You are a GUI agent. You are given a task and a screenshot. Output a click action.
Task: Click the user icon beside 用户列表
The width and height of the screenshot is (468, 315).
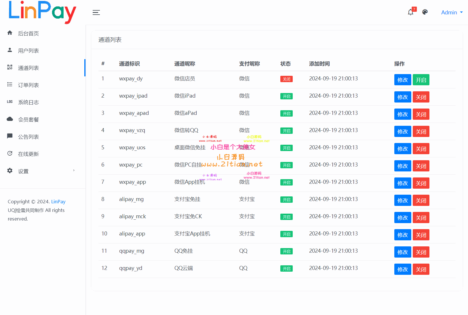(x=10, y=50)
